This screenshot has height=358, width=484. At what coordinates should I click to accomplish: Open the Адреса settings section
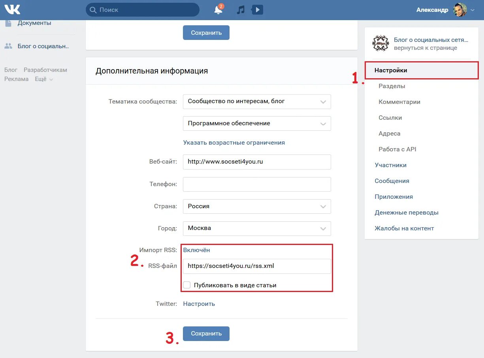(x=390, y=134)
